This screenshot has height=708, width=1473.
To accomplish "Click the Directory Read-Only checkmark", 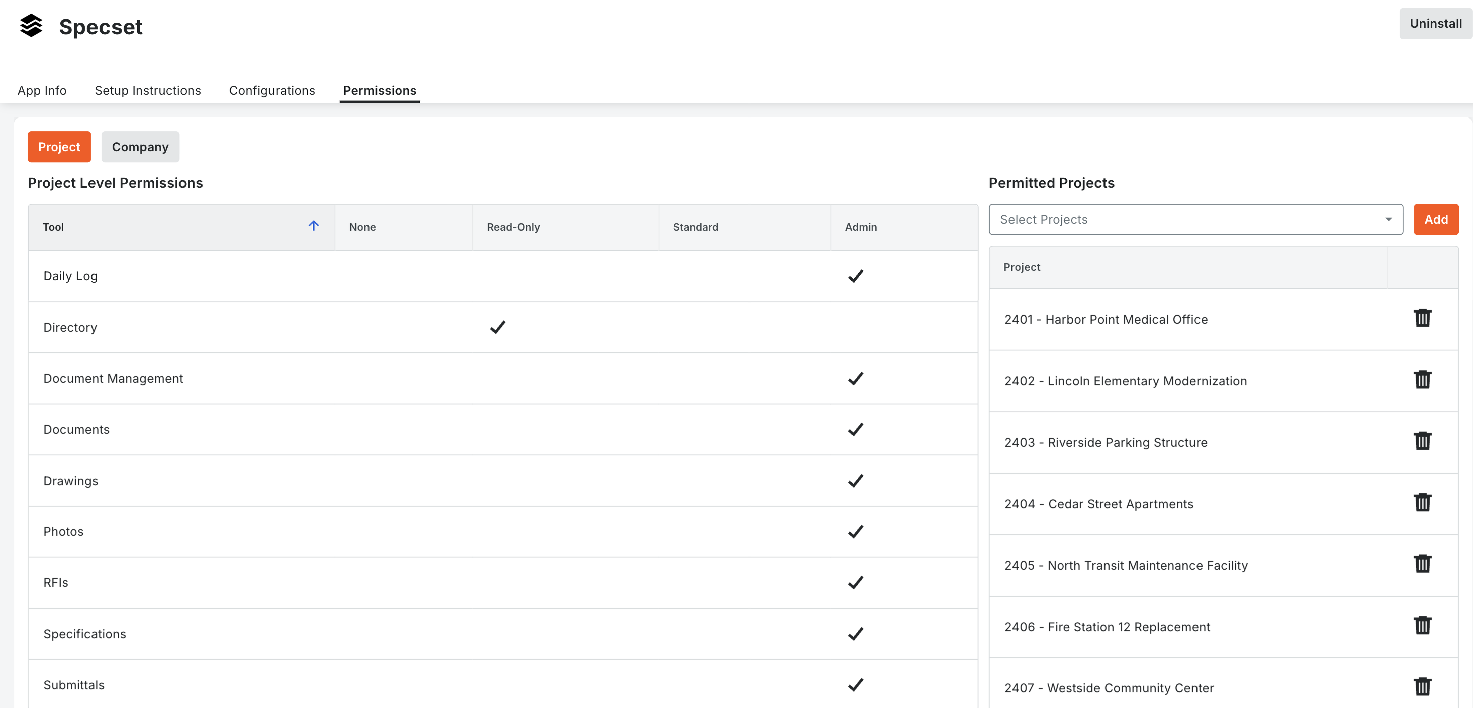I will coord(498,327).
